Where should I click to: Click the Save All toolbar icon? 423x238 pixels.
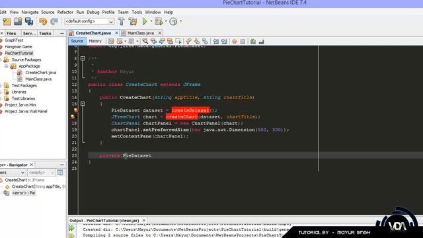29,21
